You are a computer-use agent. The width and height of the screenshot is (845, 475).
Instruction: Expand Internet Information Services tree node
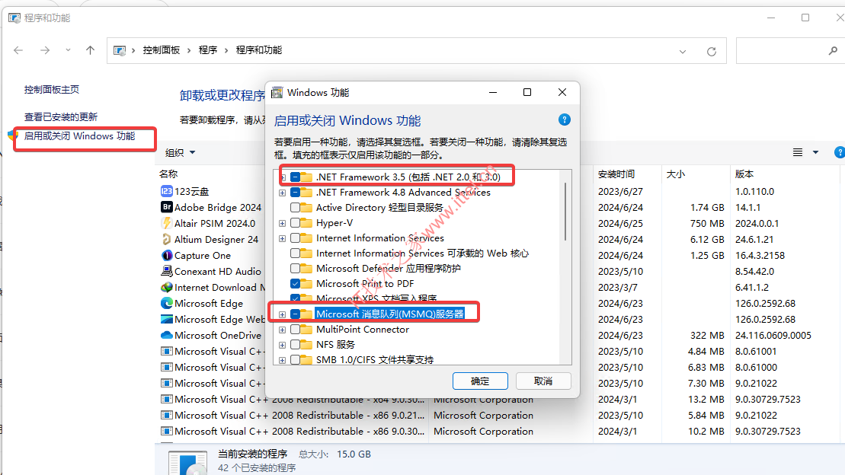click(283, 238)
